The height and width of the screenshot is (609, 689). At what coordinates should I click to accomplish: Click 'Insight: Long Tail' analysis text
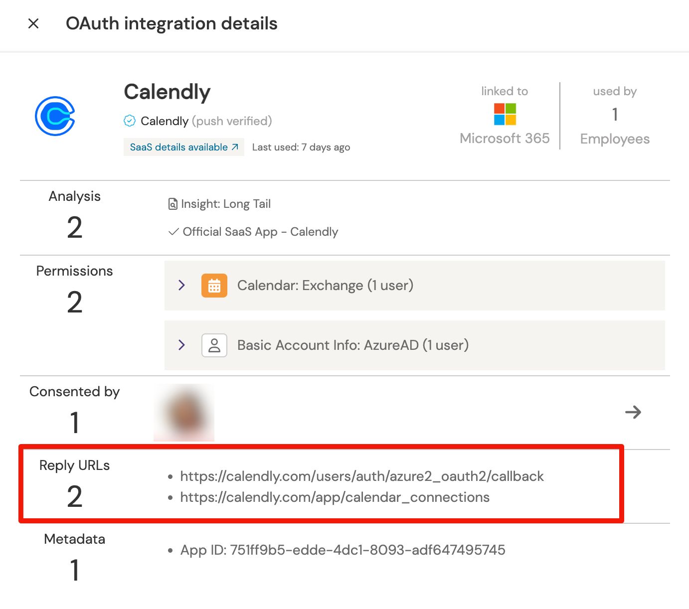[x=226, y=204]
